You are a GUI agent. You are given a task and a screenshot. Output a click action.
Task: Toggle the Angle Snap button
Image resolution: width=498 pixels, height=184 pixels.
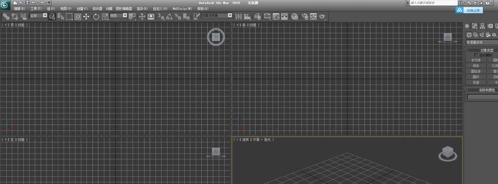169,16
